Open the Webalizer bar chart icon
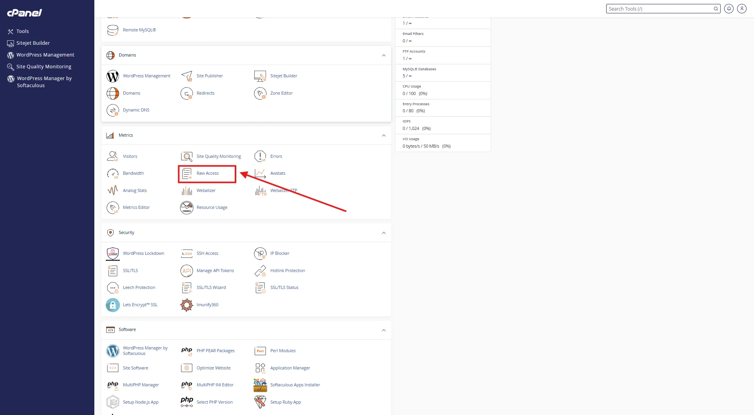Image resolution: width=754 pixels, height=415 pixels. click(x=187, y=190)
